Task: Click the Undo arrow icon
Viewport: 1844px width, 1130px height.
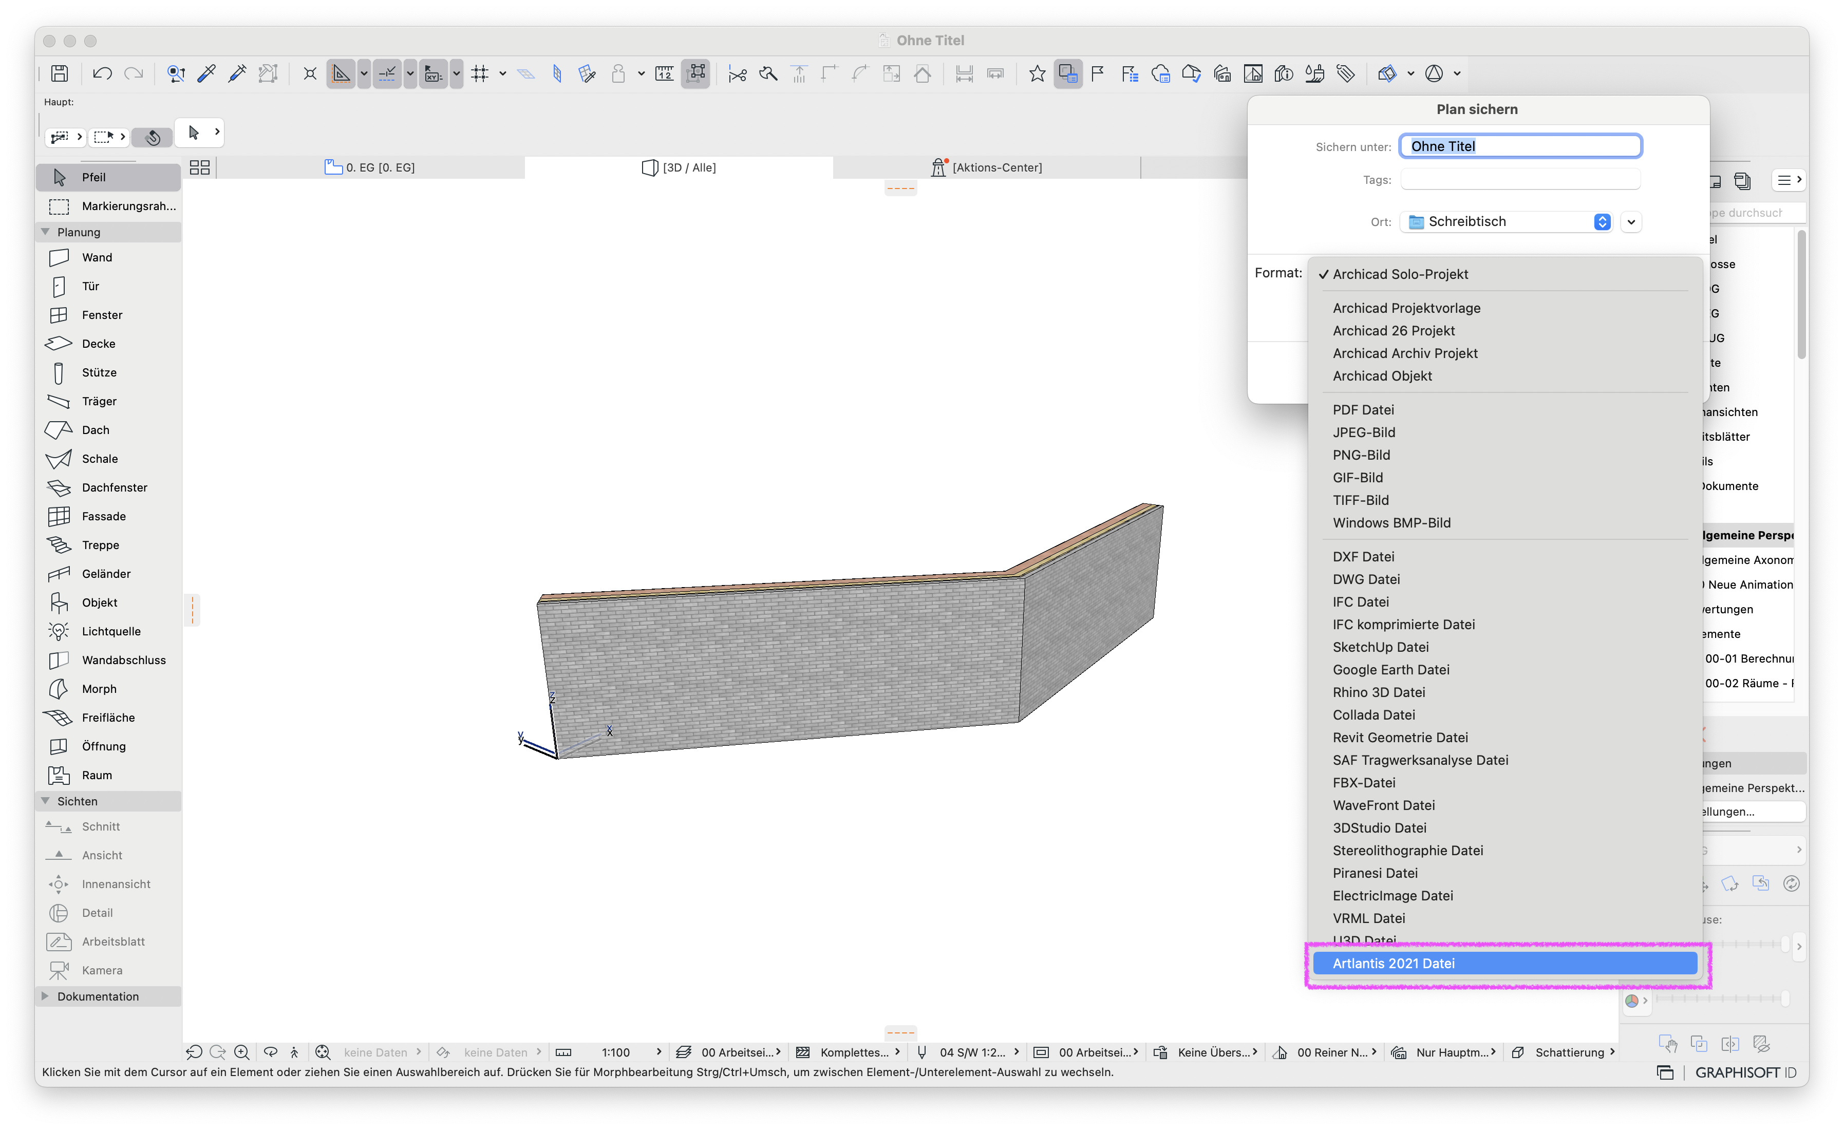Action: (103, 73)
